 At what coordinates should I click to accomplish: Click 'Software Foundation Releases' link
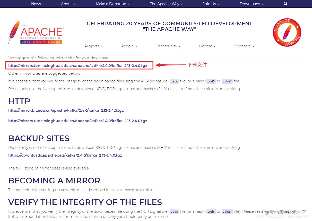(x=35, y=217)
